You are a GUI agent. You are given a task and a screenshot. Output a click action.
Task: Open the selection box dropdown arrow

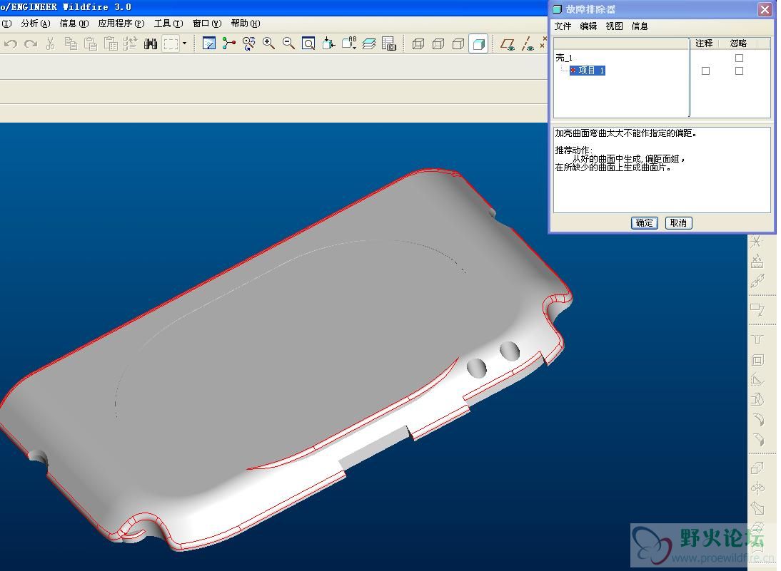[184, 43]
